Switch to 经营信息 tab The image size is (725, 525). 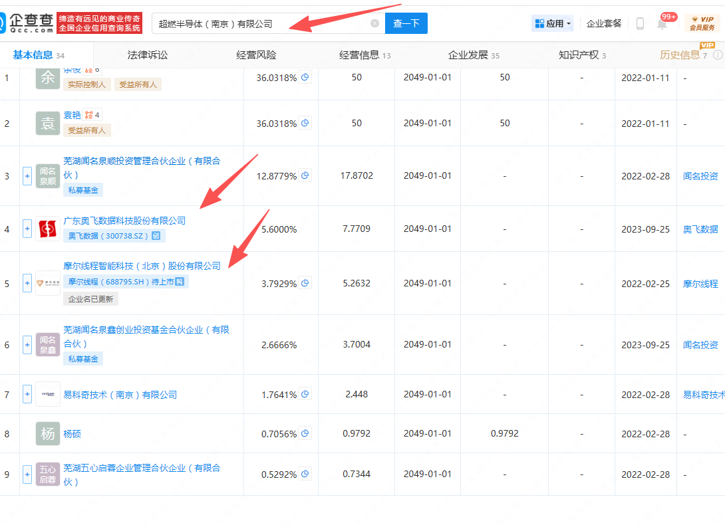364,55
